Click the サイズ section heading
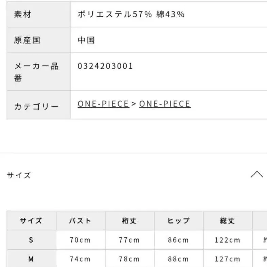 (19, 175)
